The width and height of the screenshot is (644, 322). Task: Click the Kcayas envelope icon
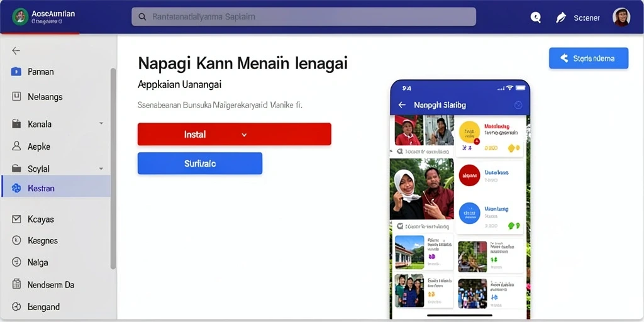16,219
